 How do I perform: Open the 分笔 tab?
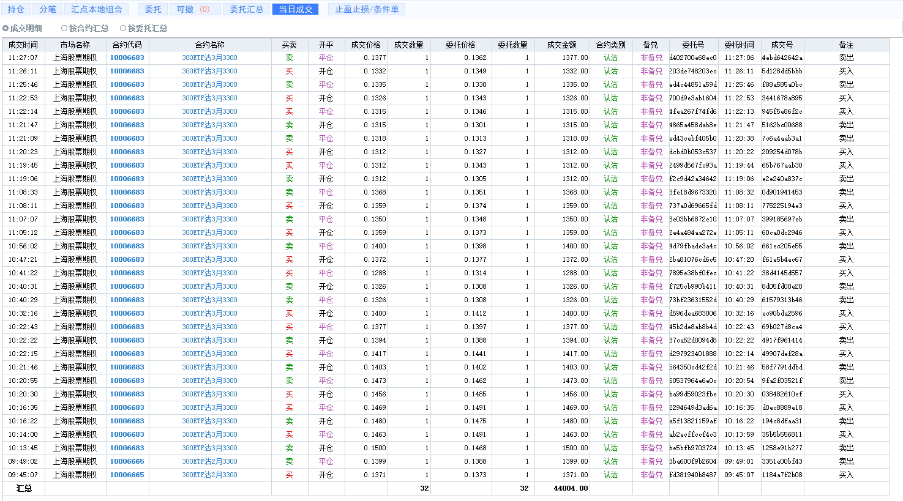pos(48,9)
